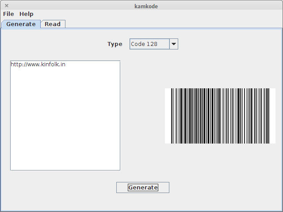Close the kamkode window
Image resolution: width=283 pixels, height=212 pixels.
(x=7, y=6)
